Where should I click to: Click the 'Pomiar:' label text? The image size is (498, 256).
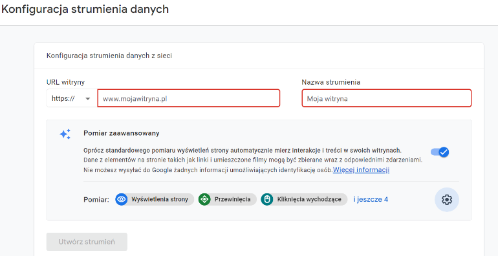click(96, 200)
